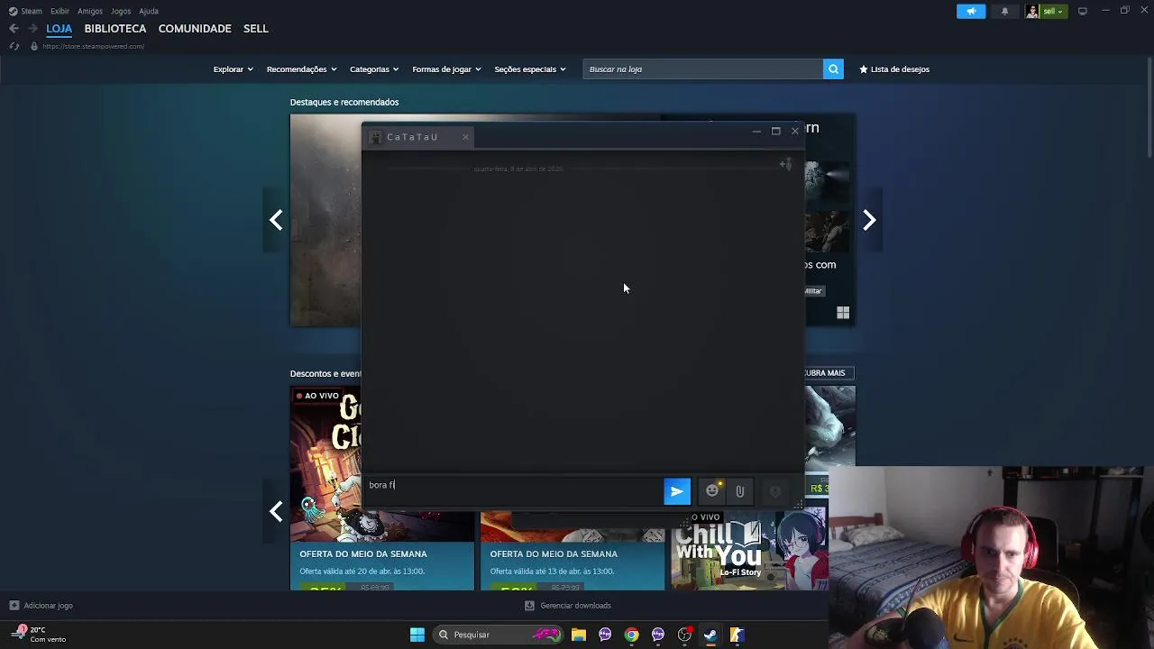Screen dimensions: 1154x649
Task: Open the notifications bell
Action: click(x=1004, y=11)
